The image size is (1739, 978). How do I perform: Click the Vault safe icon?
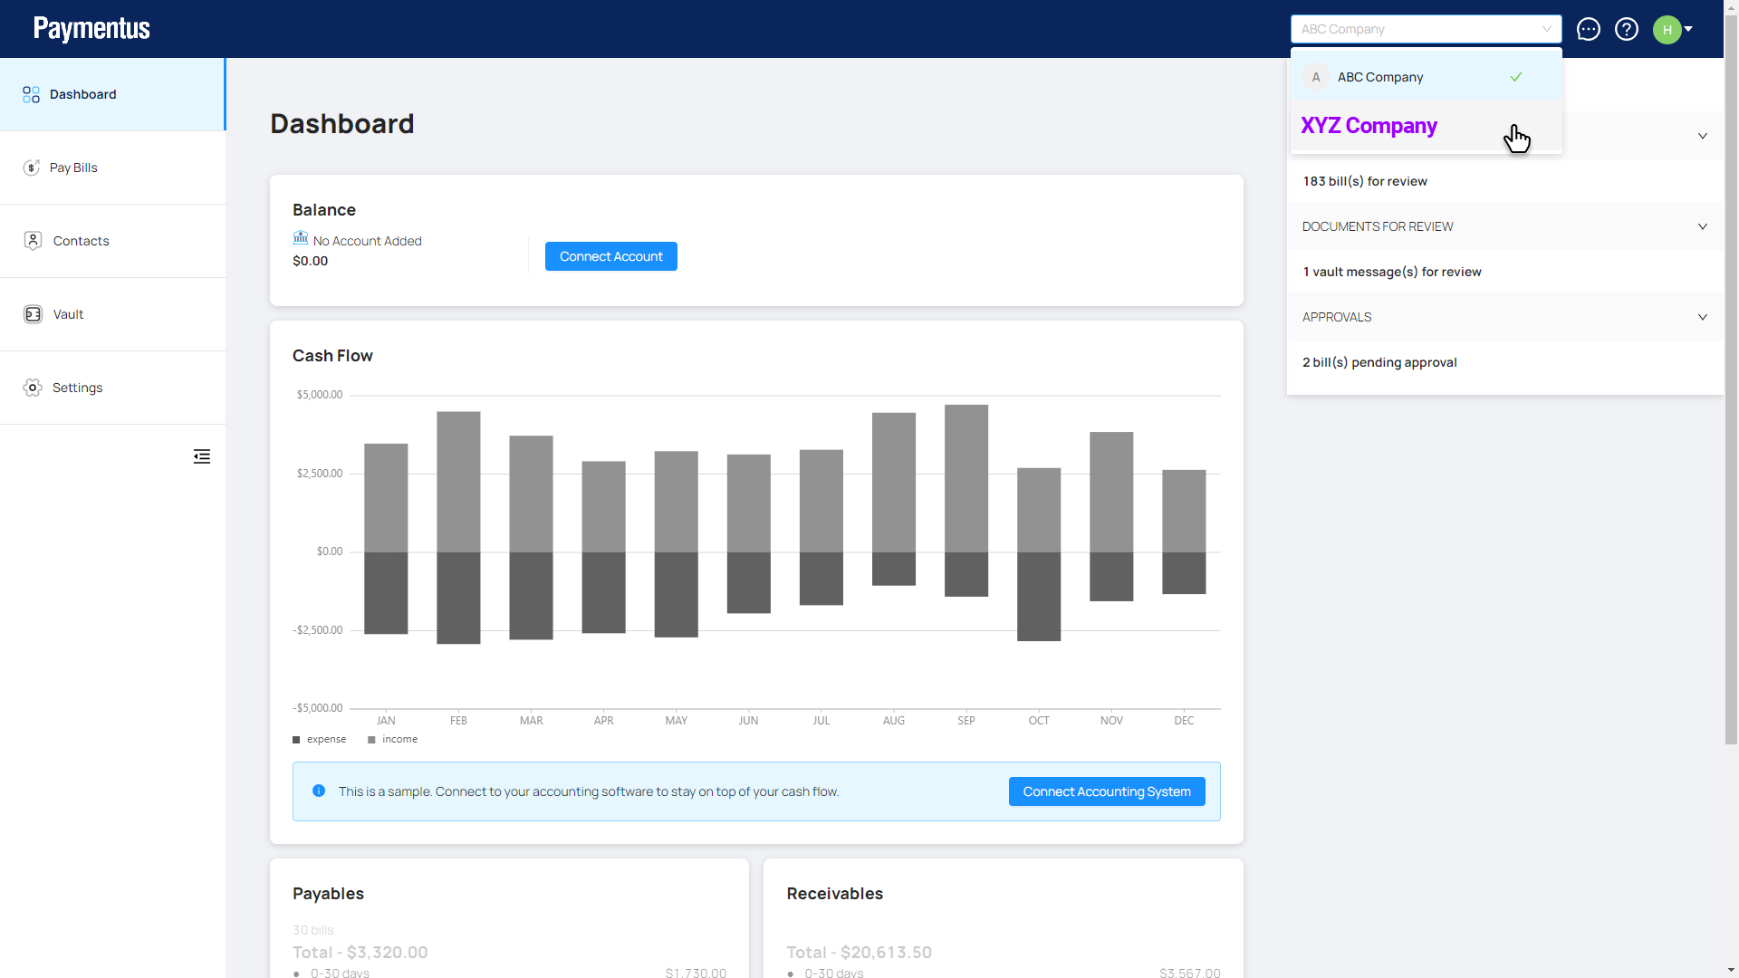tap(34, 314)
